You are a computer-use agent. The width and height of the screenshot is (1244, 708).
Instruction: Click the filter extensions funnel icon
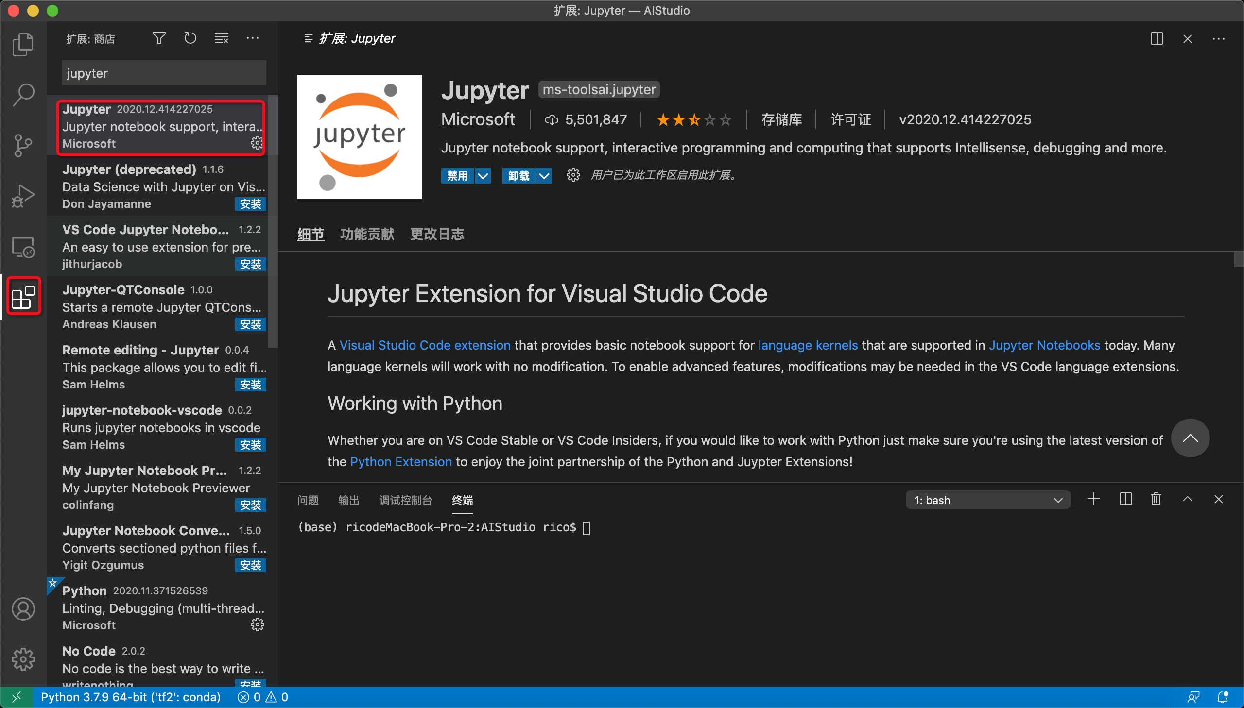click(x=159, y=38)
